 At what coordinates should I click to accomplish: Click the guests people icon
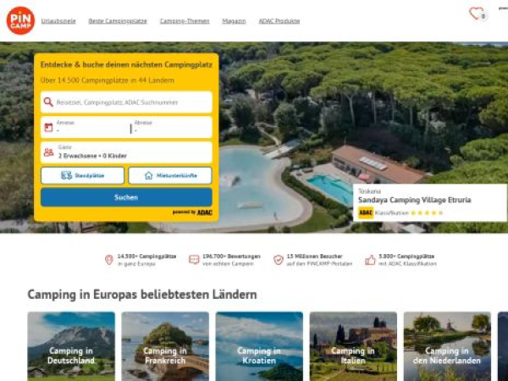(x=48, y=152)
